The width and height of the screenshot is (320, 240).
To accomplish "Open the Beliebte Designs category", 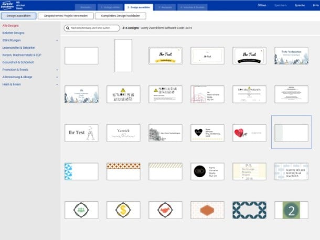I will [13, 33].
